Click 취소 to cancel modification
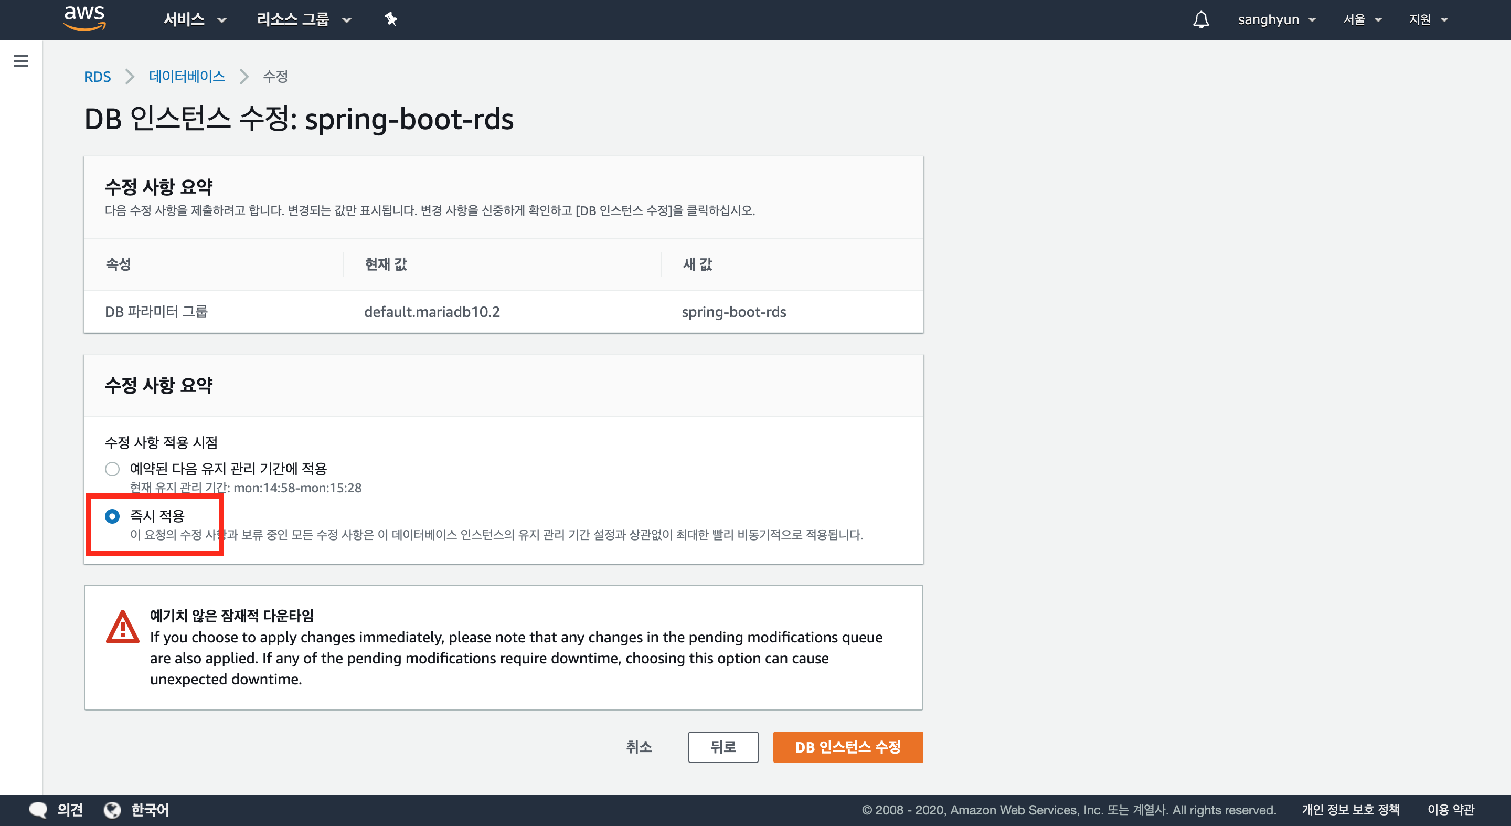Image resolution: width=1511 pixels, height=826 pixels. pyautogui.click(x=639, y=747)
